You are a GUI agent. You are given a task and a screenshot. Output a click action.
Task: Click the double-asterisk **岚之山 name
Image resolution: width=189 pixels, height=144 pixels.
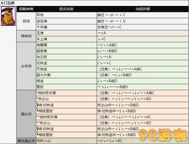[43, 123]
